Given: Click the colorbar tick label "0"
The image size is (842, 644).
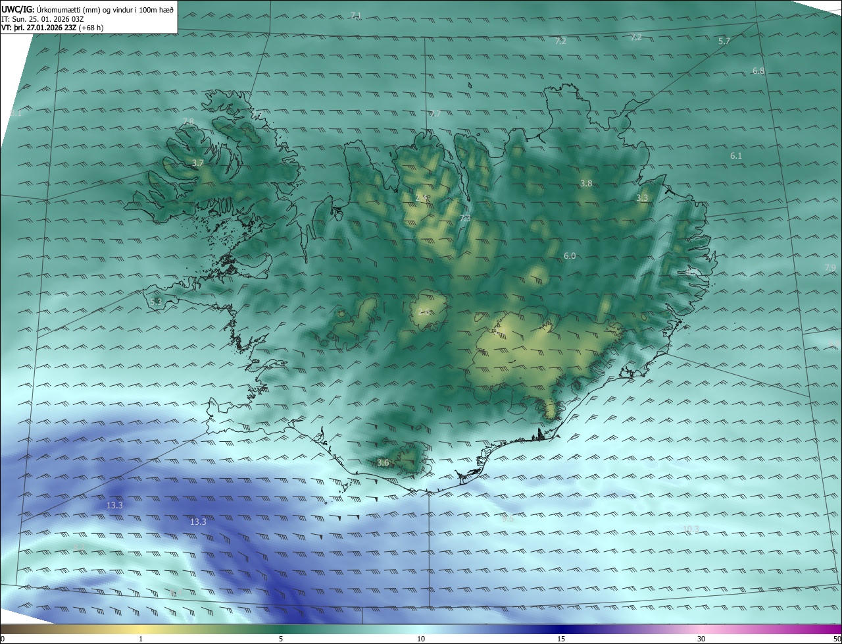Looking at the screenshot, I should coord(3,639).
